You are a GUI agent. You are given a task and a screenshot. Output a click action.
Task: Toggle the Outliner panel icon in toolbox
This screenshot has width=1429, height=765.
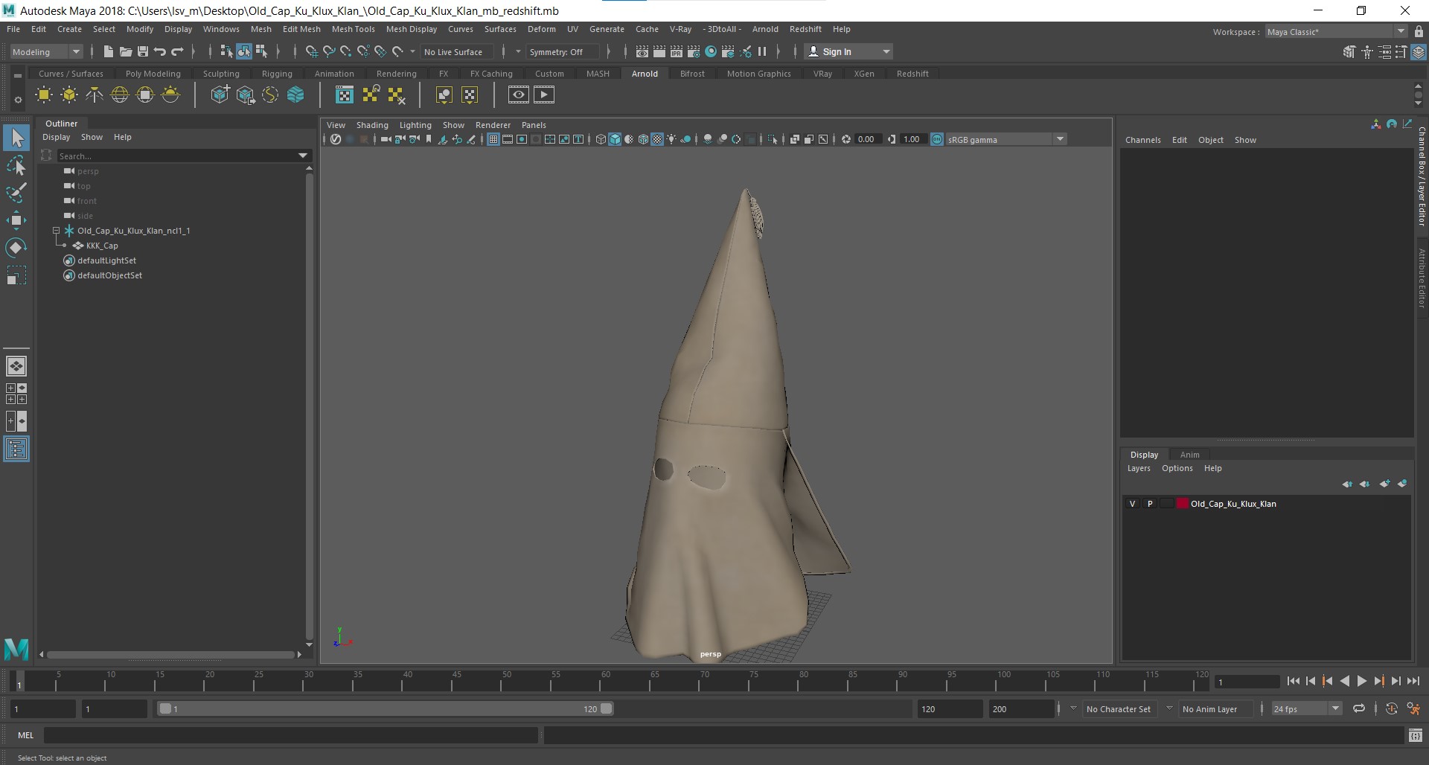[x=16, y=449]
